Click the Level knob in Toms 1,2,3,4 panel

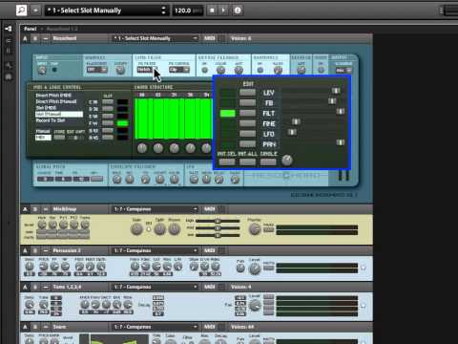coord(255,306)
